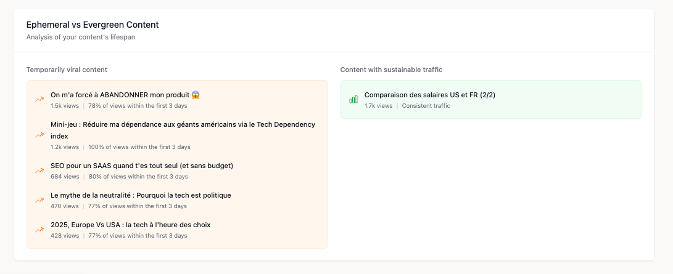Click "Consistent traffic" label in green card
673x274 pixels.
point(426,106)
